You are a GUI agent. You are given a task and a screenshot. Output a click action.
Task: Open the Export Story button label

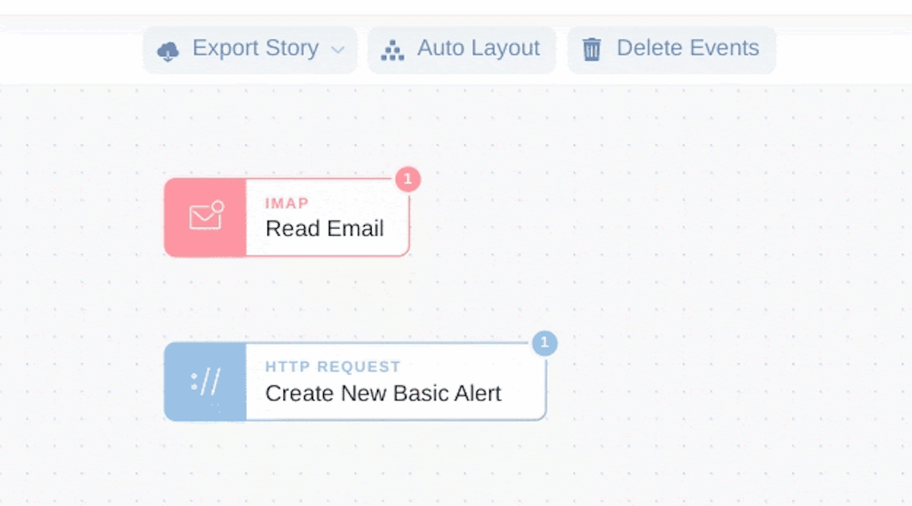(255, 48)
